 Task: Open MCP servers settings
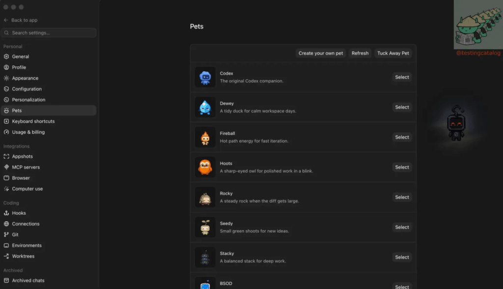pos(49,167)
